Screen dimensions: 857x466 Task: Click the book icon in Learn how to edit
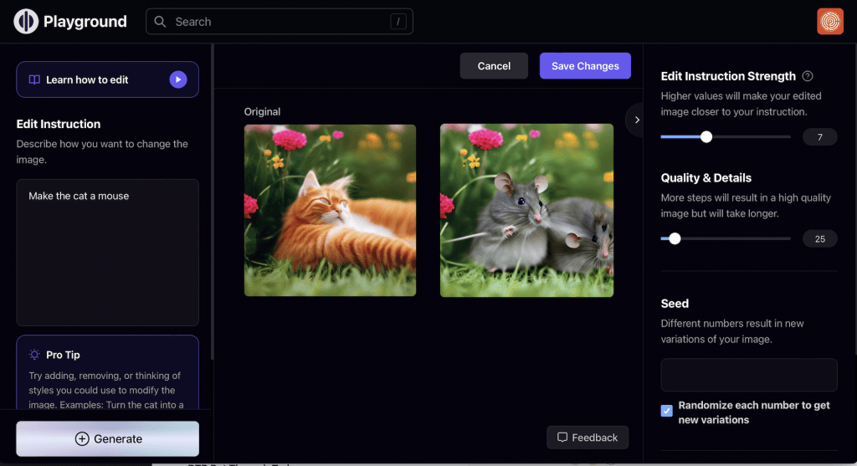pyautogui.click(x=34, y=79)
